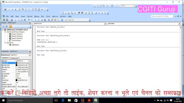Click Group icon on UserForm toolbar
This screenshot has height=103, width=184.
click(101, 6)
